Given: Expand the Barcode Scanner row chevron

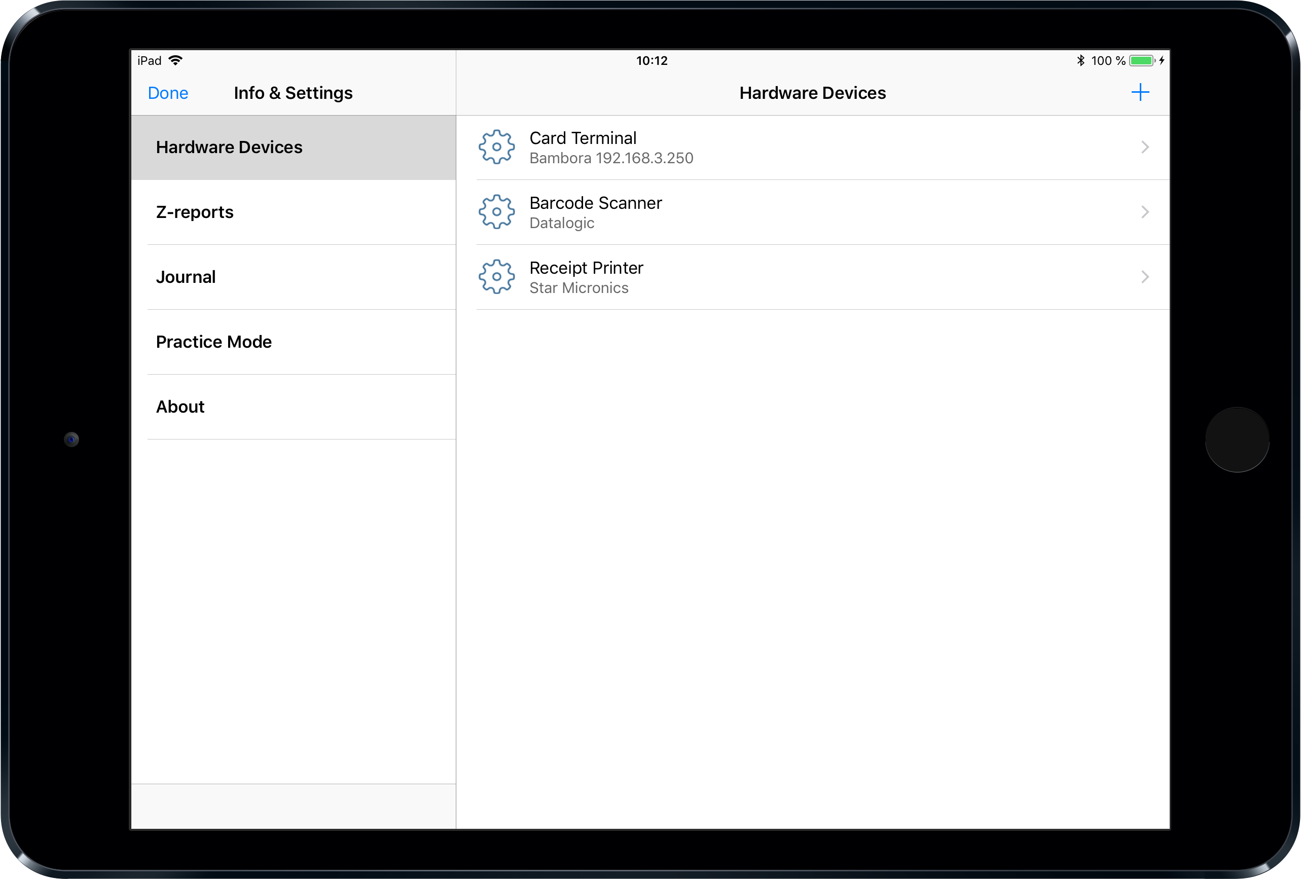Looking at the screenshot, I should coord(1145,212).
